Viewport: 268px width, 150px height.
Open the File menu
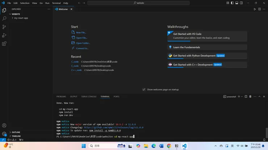click(9, 3)
